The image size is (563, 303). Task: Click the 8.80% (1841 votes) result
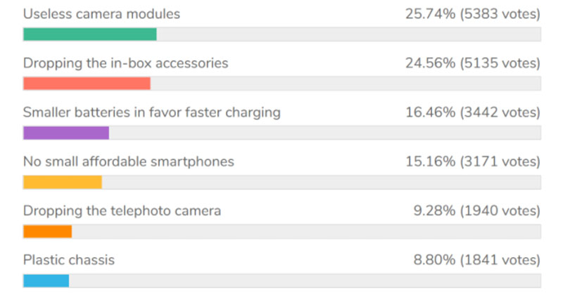click(x=477, y=260)
